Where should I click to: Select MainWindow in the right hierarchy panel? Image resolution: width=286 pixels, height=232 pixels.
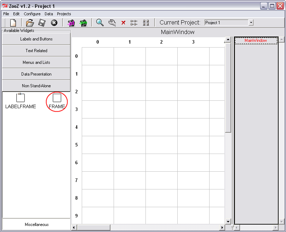point(256,41)
